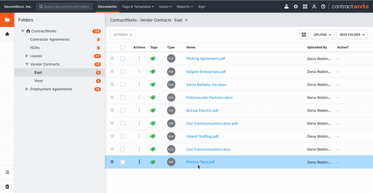Open the Tags & Templates menu

point(138,7)
